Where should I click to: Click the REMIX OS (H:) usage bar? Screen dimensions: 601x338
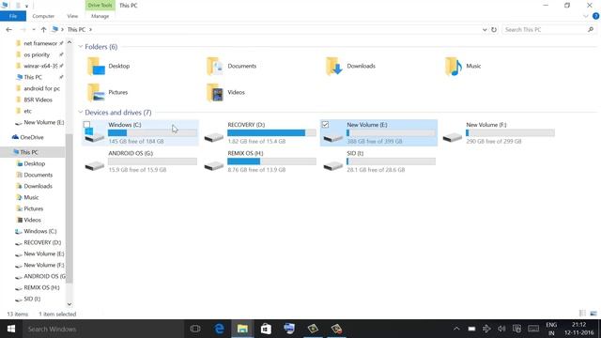coord(271,161)
